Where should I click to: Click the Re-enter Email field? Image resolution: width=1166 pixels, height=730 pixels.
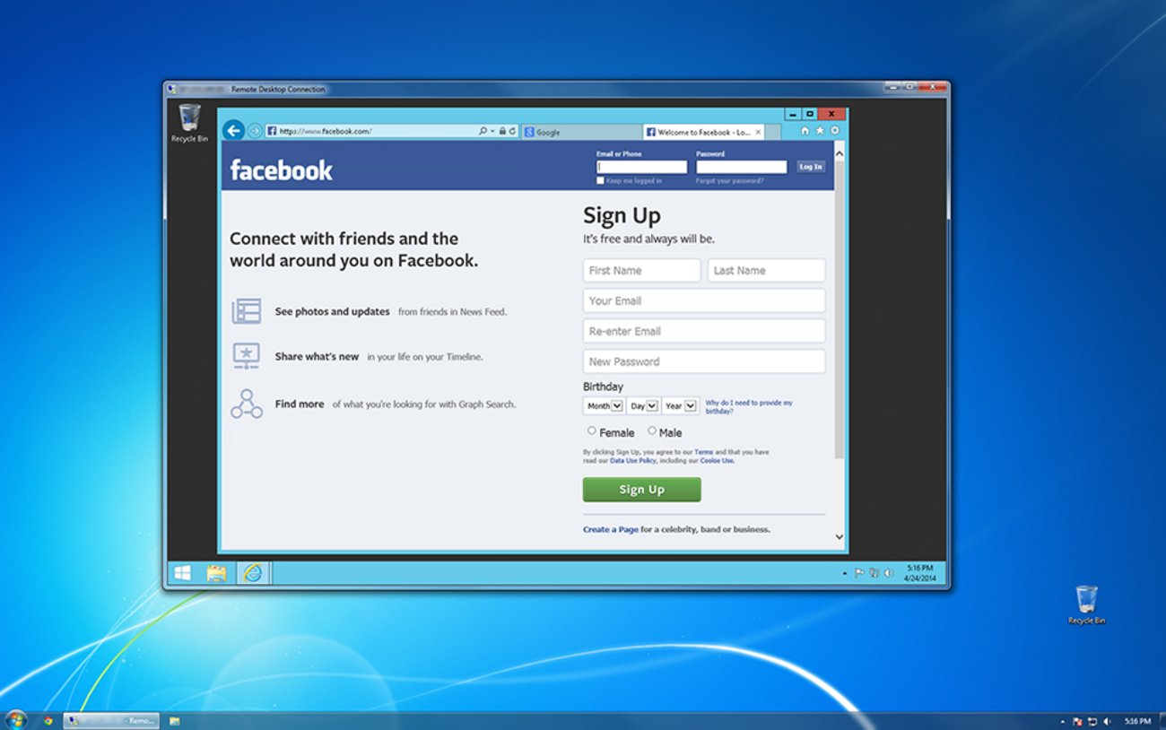[x=704, y=331]
